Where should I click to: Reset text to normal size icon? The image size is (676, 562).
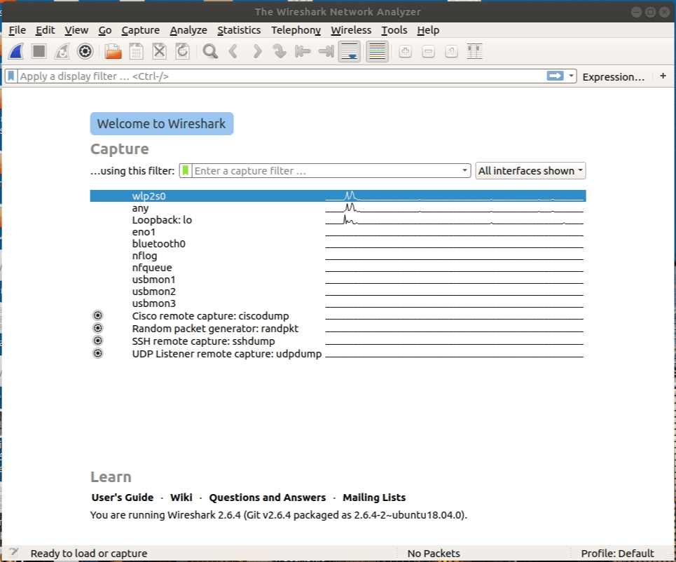(x=451, y=52)
